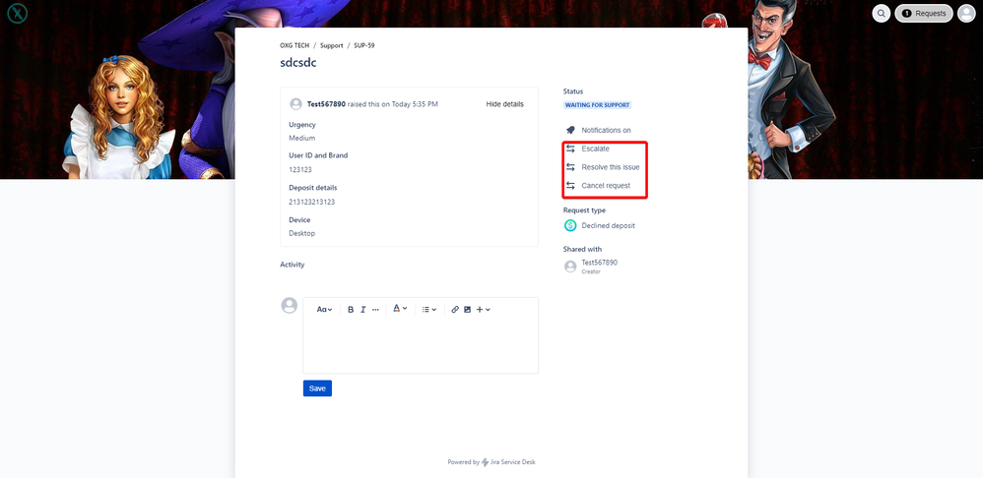
Task: Click the Declined deposit text
Action: (x=608, y=225)
